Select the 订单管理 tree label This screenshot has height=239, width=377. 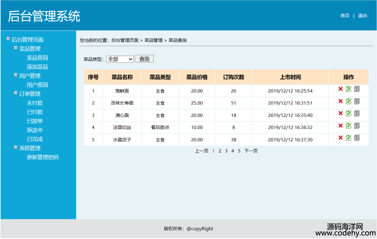pyautogui.click(x=30, y=94)
